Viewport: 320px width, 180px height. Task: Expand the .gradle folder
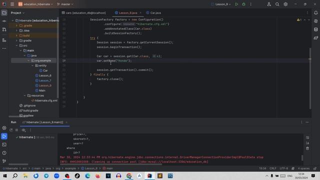pyautogui.click(x=16, y=25)
